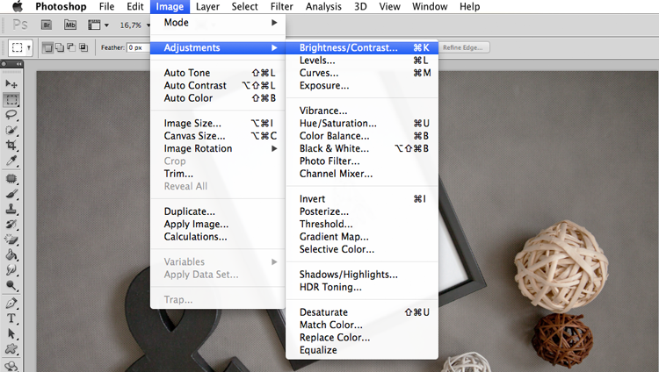Select the Move tool
The width and height of the screenshot is (659, 372).
tap(11, 84)
